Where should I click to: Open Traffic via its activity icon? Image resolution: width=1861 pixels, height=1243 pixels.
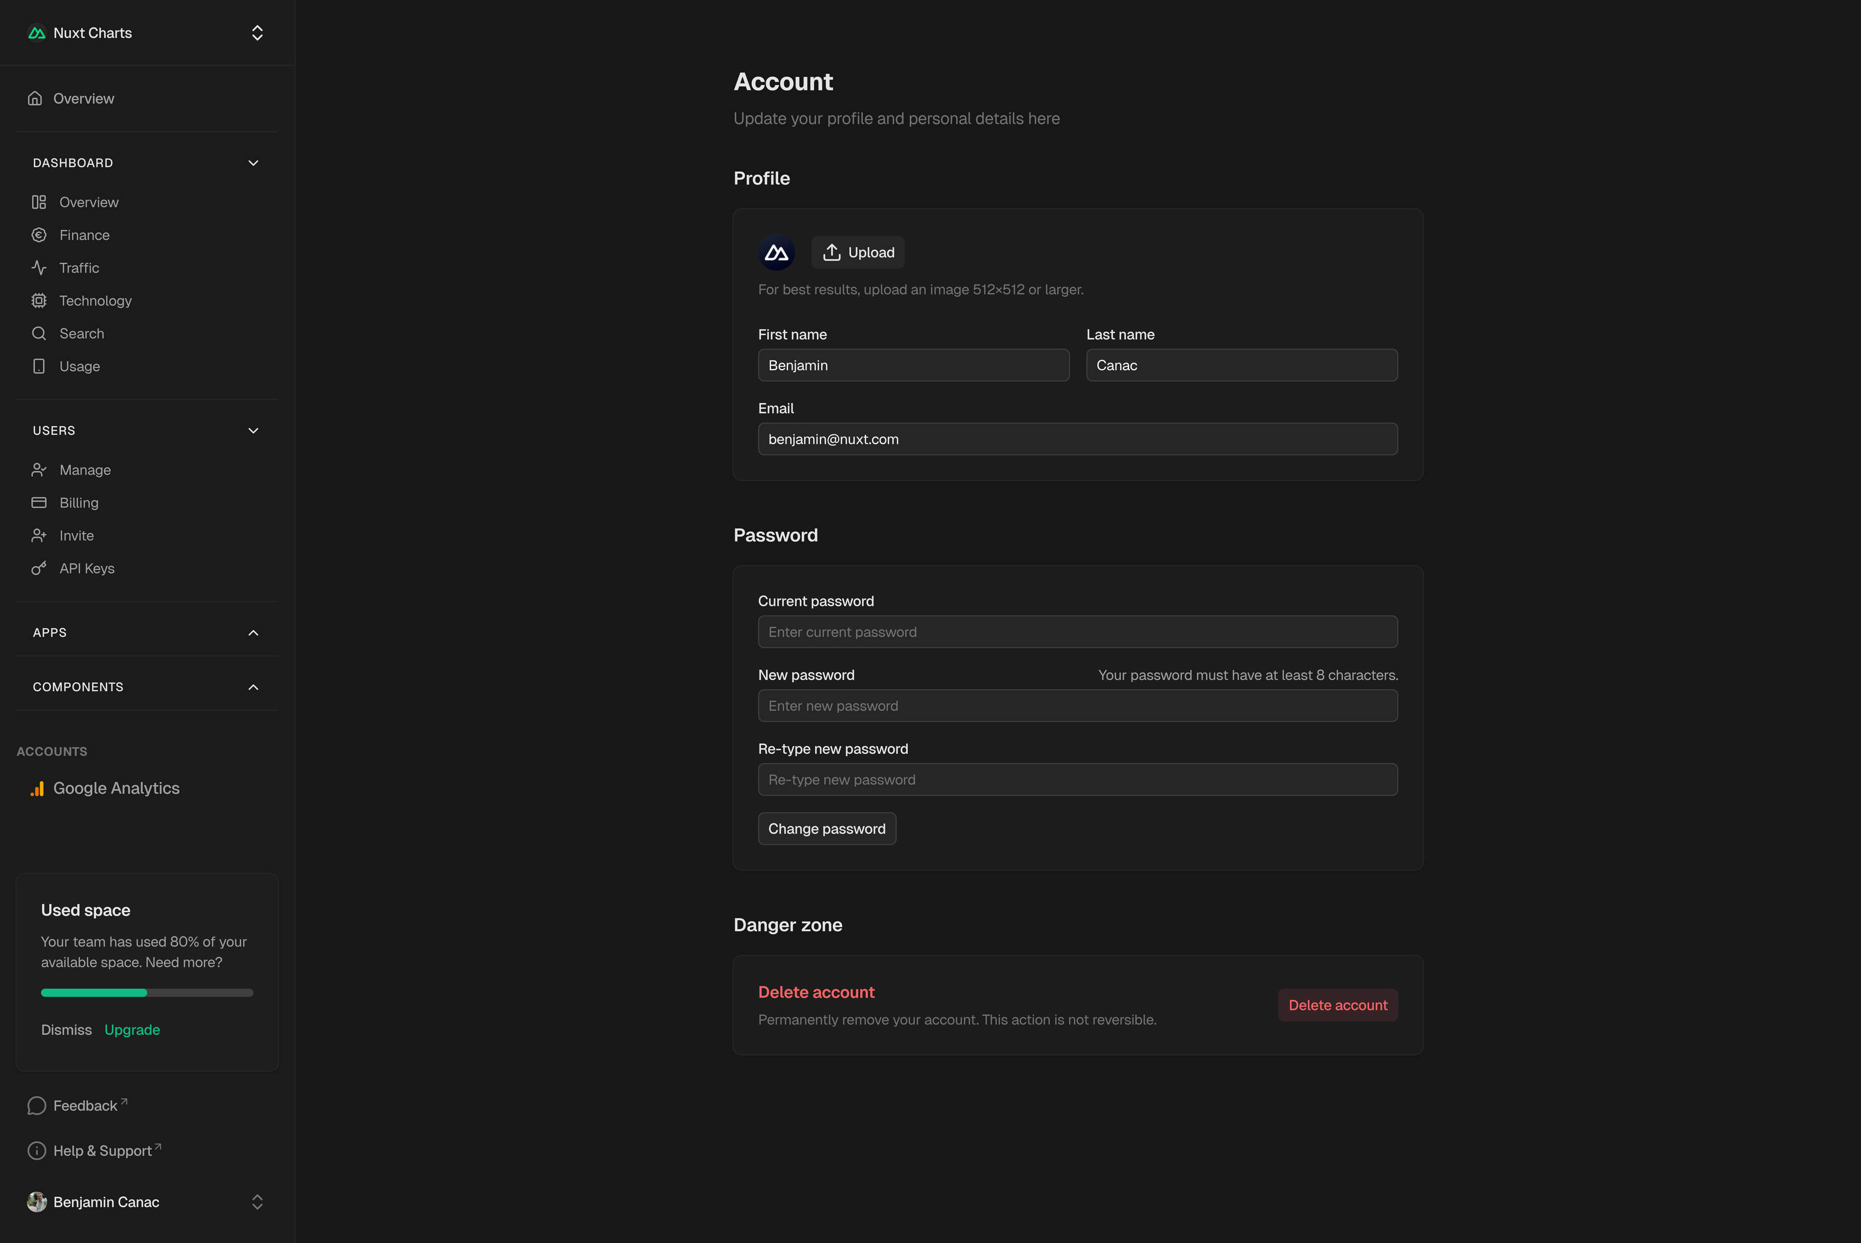39,268
